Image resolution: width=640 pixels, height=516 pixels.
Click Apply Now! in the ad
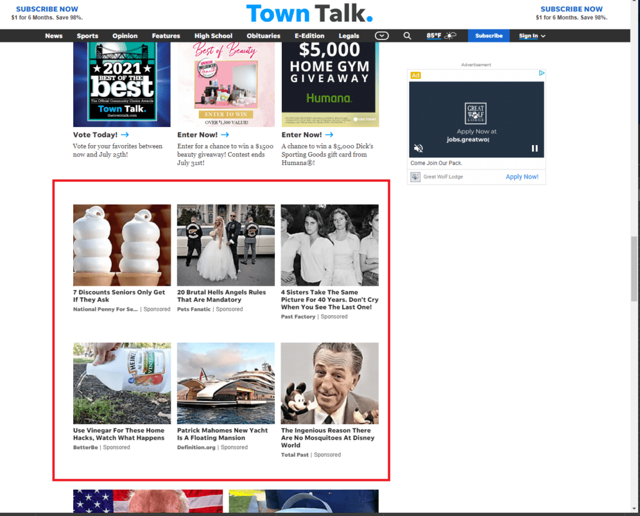(522, 177)
